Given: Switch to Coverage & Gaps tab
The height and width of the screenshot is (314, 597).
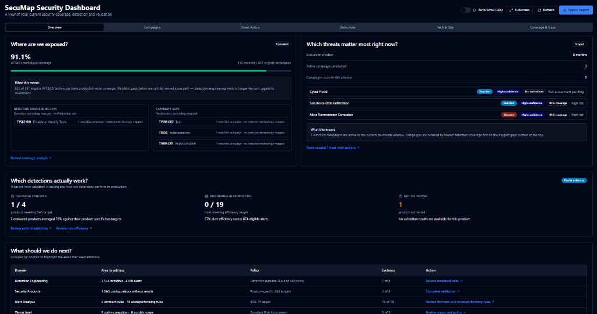Looking at the screenshot, I should point(543,27).
